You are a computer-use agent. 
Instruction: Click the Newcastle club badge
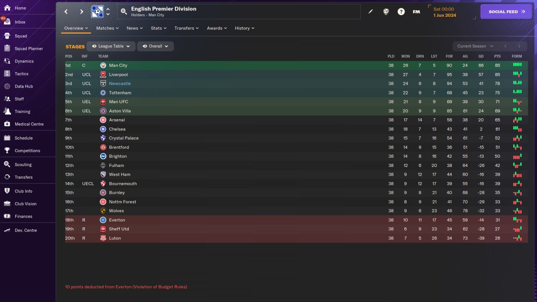(103, 83)
